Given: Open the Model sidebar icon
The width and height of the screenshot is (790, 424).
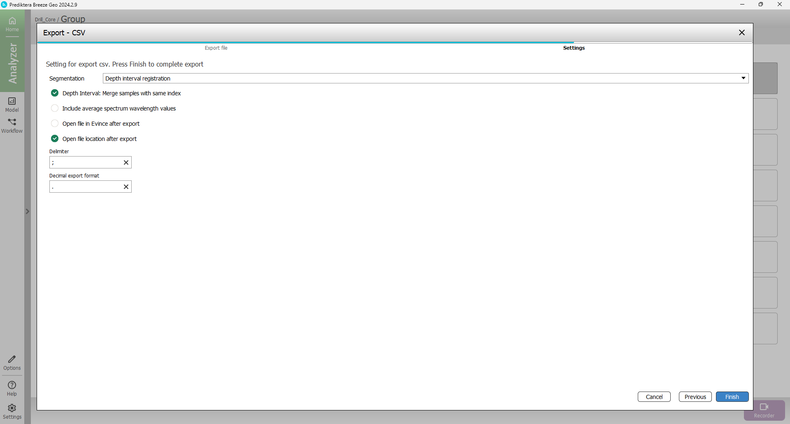Looking at the screenshot, I should (x=12, y=104).
